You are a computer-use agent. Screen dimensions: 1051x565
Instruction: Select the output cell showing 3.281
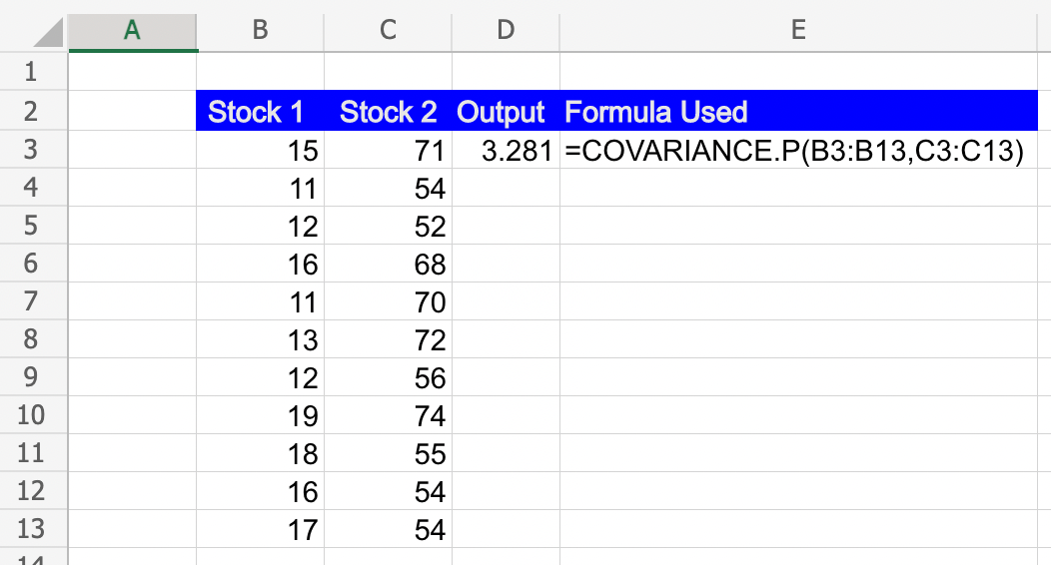[x=507, y=150]
